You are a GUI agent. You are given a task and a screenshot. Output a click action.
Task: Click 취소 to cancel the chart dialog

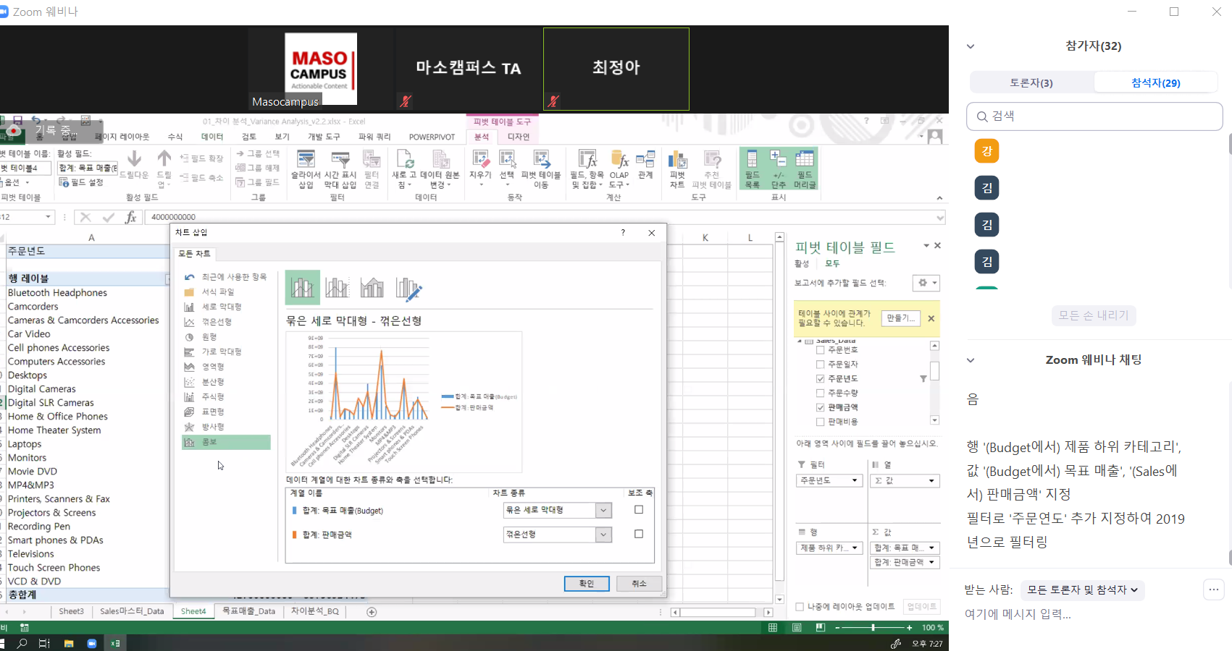(639, 584)
